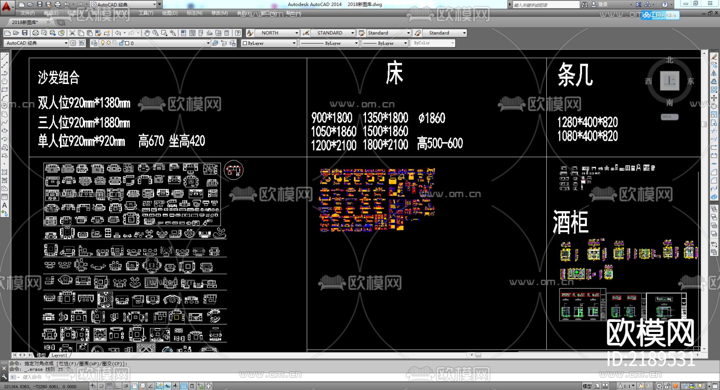Toggle Ortho Mode in the status bar
Viewport: 720px width, 390px height.
click(x=118, y=386)
